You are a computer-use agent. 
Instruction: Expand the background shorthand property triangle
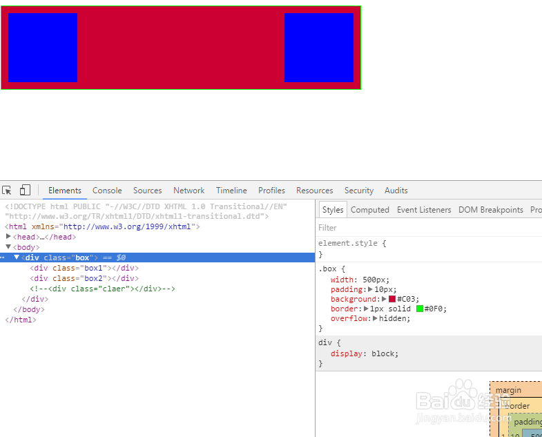[x=384, y=299]
